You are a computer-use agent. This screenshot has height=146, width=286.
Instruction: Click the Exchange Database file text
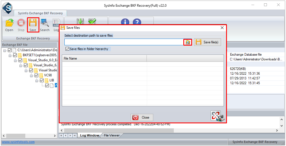tap(246, 55)
